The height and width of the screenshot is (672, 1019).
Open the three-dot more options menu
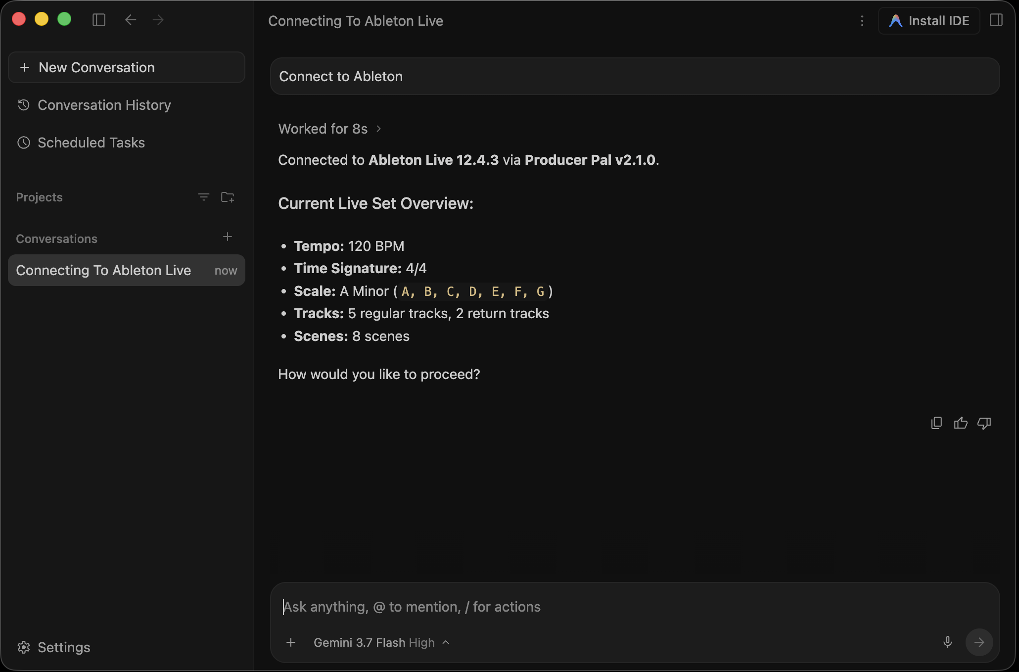pyautogui.click(x=862, y=21)
